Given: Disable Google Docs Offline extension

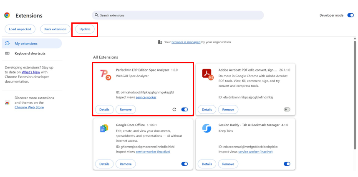Looking at the screenshot, I should click(184, 164).
